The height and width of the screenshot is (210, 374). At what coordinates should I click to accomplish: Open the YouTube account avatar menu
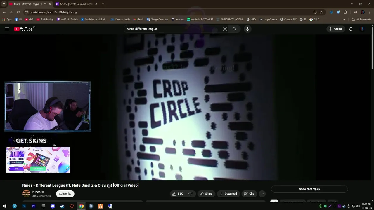[362, 29]
